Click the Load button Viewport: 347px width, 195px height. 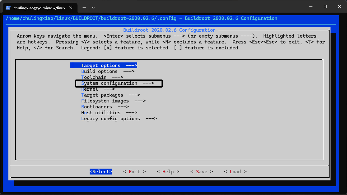[x=235, y=172]
